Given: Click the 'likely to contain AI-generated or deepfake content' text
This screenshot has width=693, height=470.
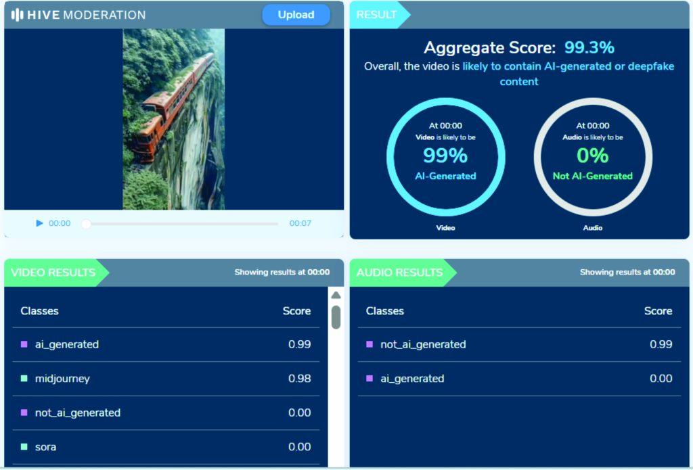Looking at the screenshot, I should pos(568,74).
